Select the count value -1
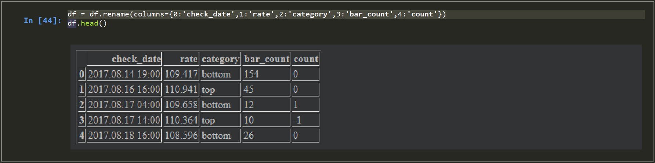Image resolution: width=655 pixels, height=163 pixels. (297, 120)
